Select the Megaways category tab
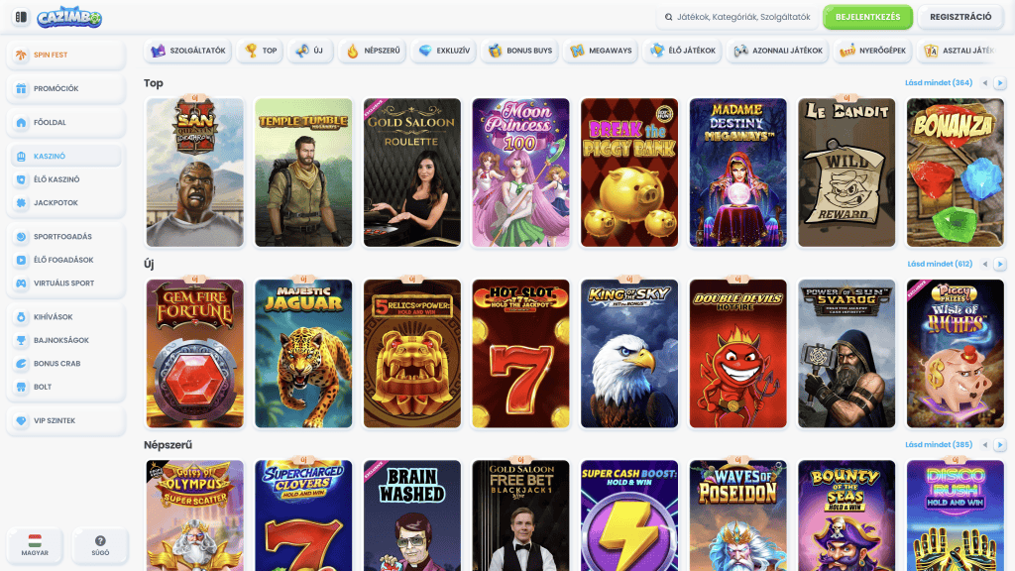 600,51
